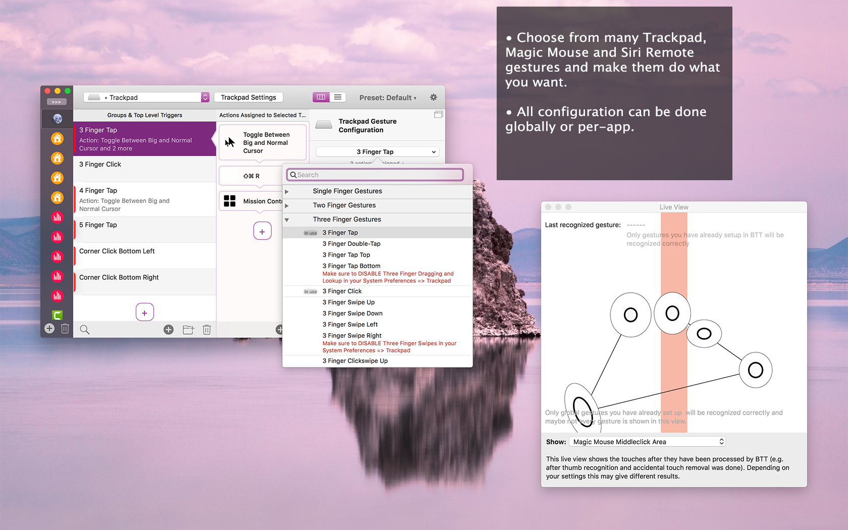Expand the Two Finger Gestures group
This screenshot has width=848, height=530.
click(x=287, y=205)
